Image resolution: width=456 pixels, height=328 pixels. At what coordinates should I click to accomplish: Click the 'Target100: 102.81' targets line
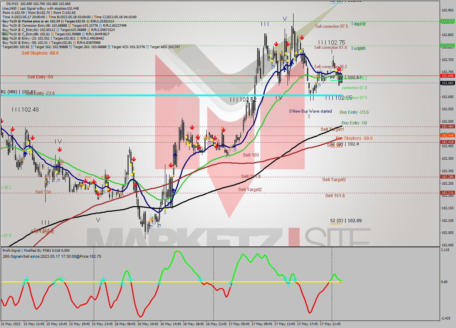[91, 47]
